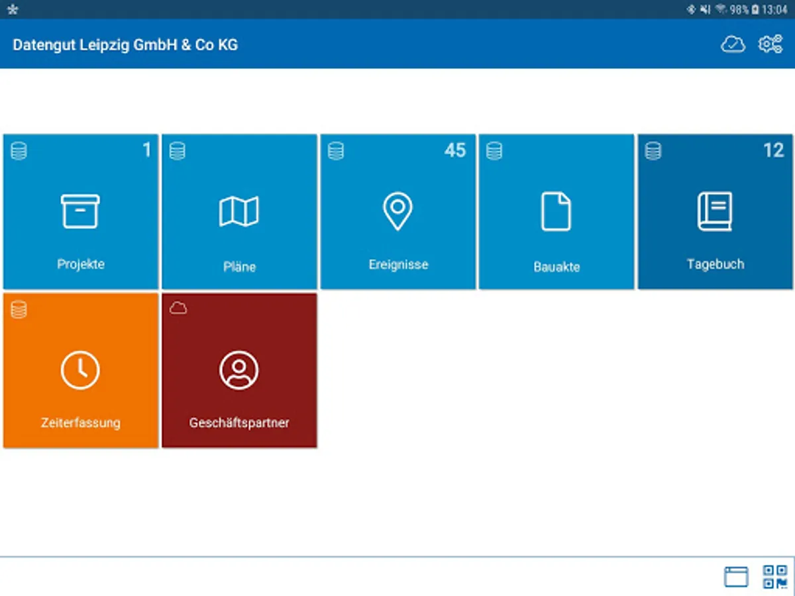Viewport: 795px width, 596px height.
Task: Tap the QR code scanner icon
Action: 774,576
